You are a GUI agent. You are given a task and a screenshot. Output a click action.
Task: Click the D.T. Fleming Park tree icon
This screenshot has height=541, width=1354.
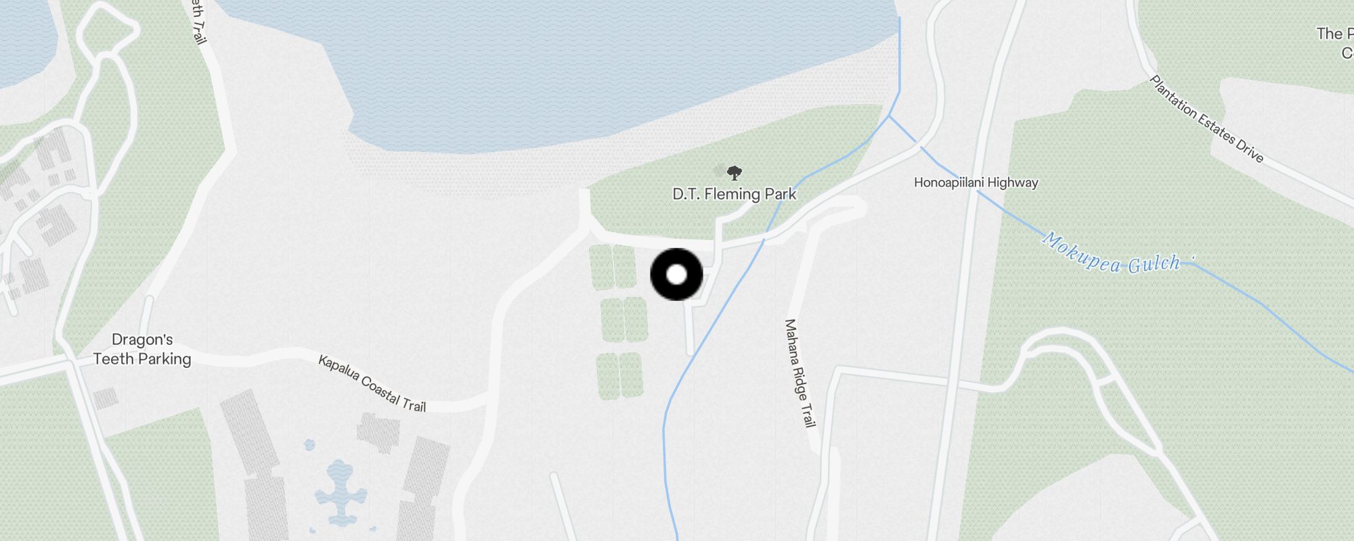click(x=734, y=173)
